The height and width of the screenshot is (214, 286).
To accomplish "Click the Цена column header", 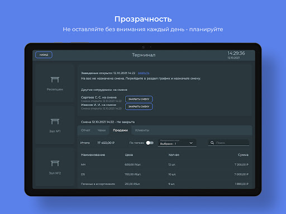I will [129, 155].
